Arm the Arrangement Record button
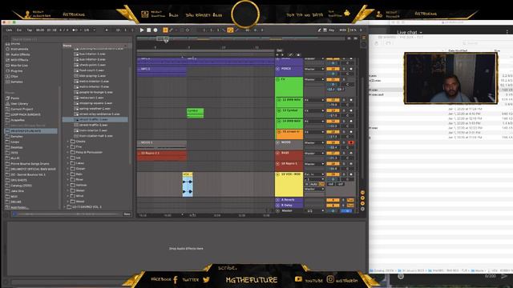This screenshot has height=288, width=513. click(x=156, y=30)
